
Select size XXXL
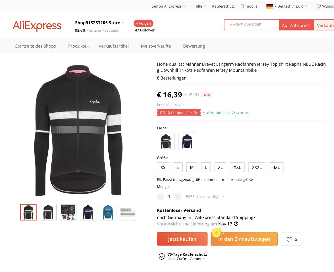coord(257,167)
